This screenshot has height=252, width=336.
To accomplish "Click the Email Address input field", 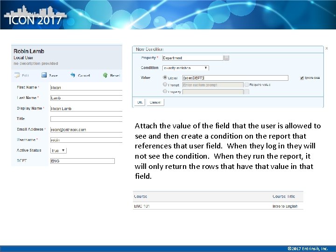I will [x=86, y=129].
